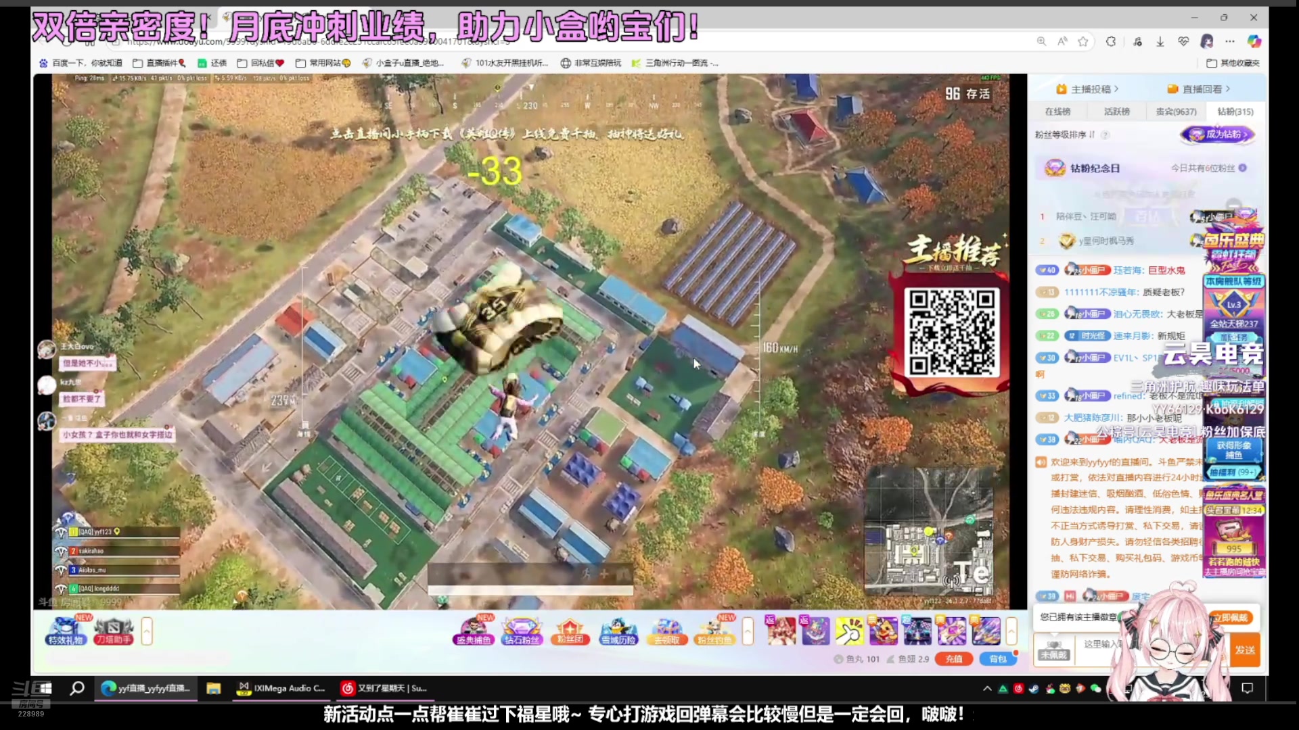
Task: Click the 充值 recharge button
Action: click(x=954, y=659)
